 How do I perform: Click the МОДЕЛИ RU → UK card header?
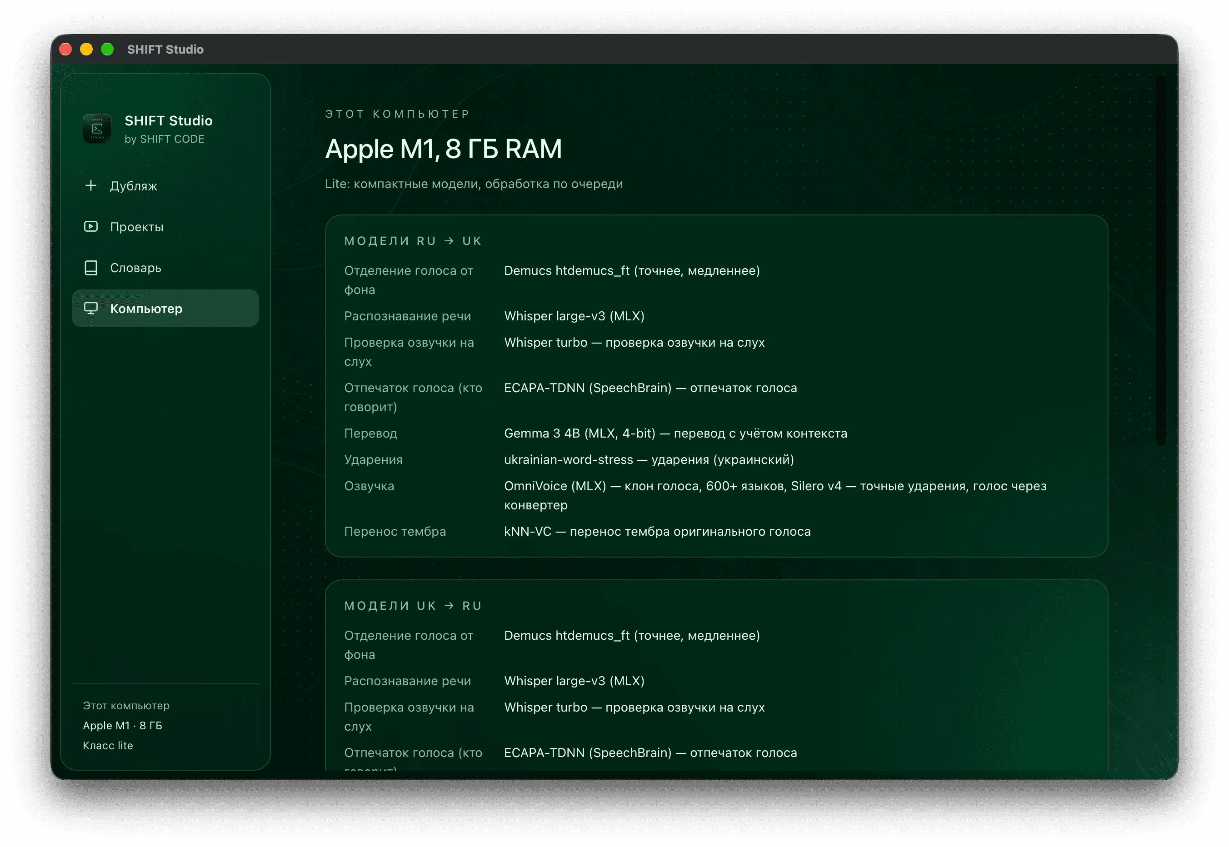click(413, 241)
